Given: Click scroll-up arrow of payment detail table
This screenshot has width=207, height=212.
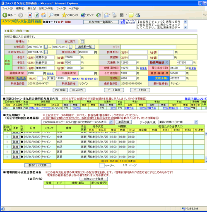Looking at the screenshot, I should 206,133.
